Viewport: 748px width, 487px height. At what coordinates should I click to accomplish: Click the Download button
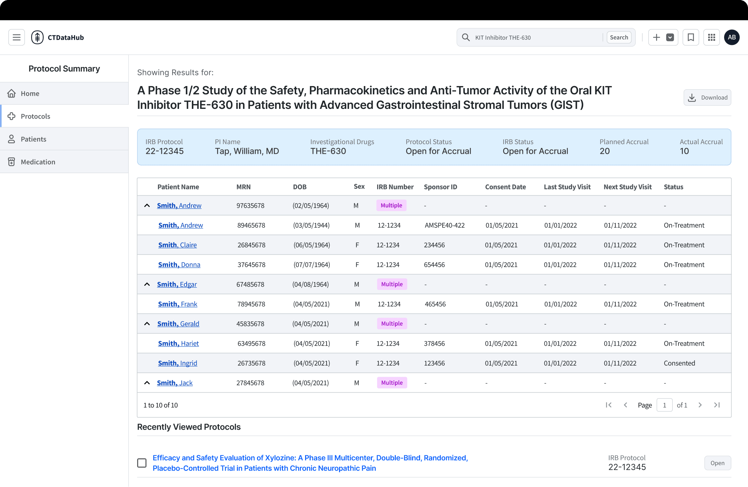click(707, 97)
